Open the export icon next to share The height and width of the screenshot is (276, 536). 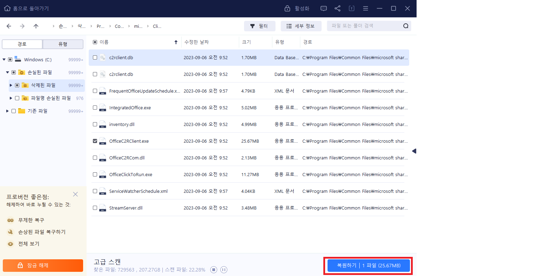(351, 8)
